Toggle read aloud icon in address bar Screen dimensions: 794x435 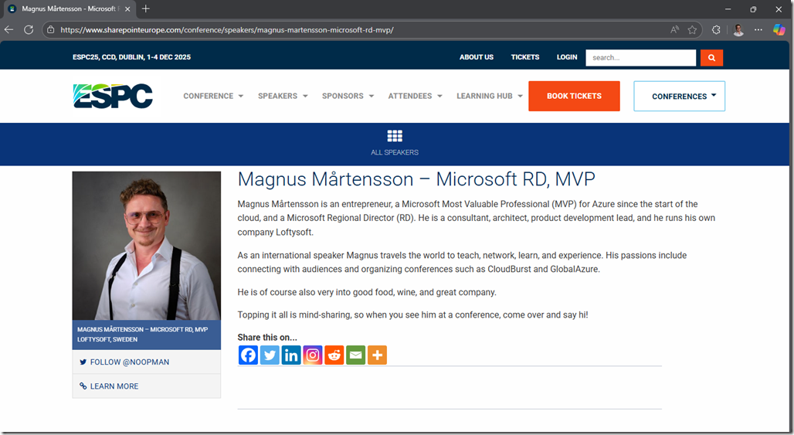coord(674,30)
